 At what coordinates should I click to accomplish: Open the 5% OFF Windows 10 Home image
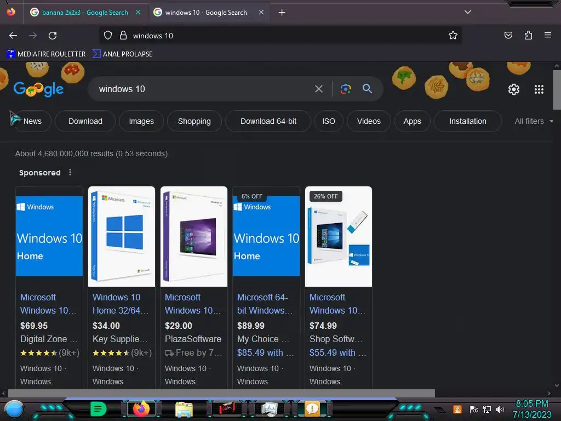[266, 236]
